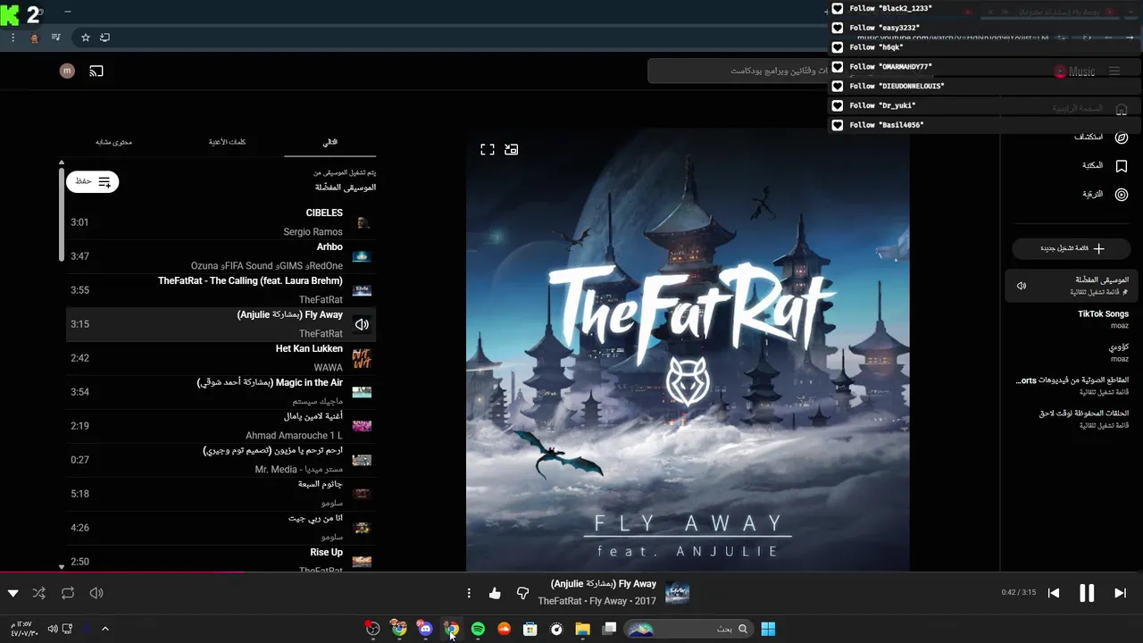Click Het Kan Lukken thumbnail
Image resolution: width=1143 pixels, height=643 pixels.
click(362, 358)
